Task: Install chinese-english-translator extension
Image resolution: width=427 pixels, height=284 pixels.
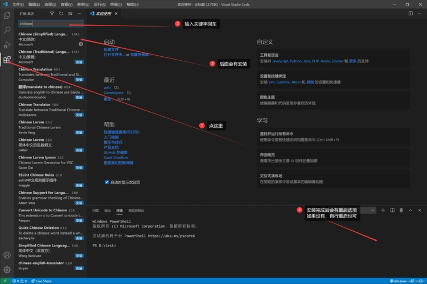Action: point(79,268)
